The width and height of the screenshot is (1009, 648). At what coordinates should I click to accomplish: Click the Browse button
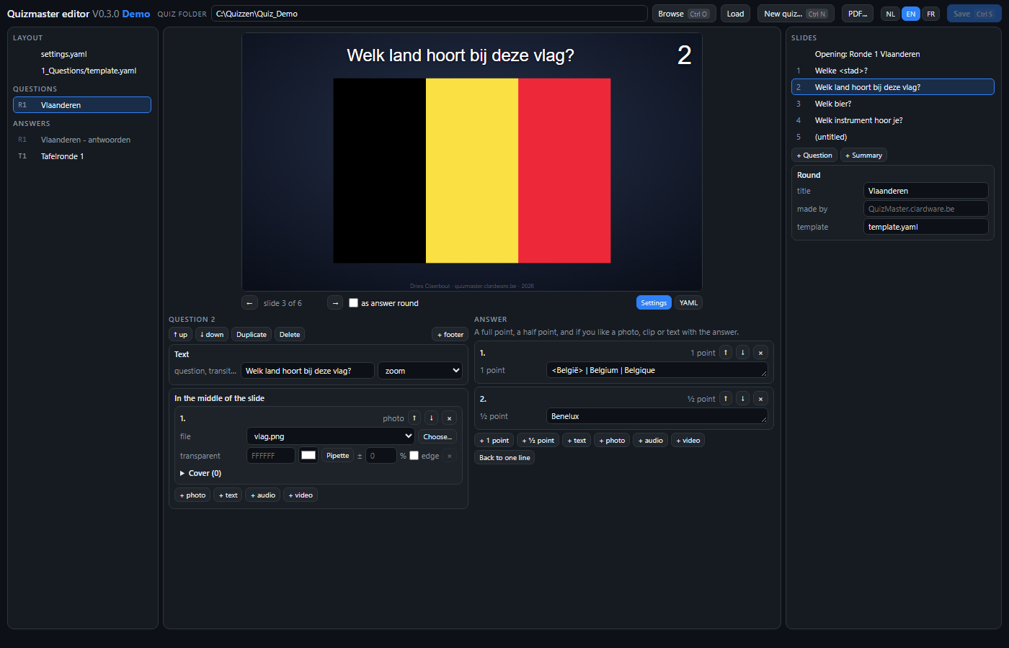click(684, 14)
